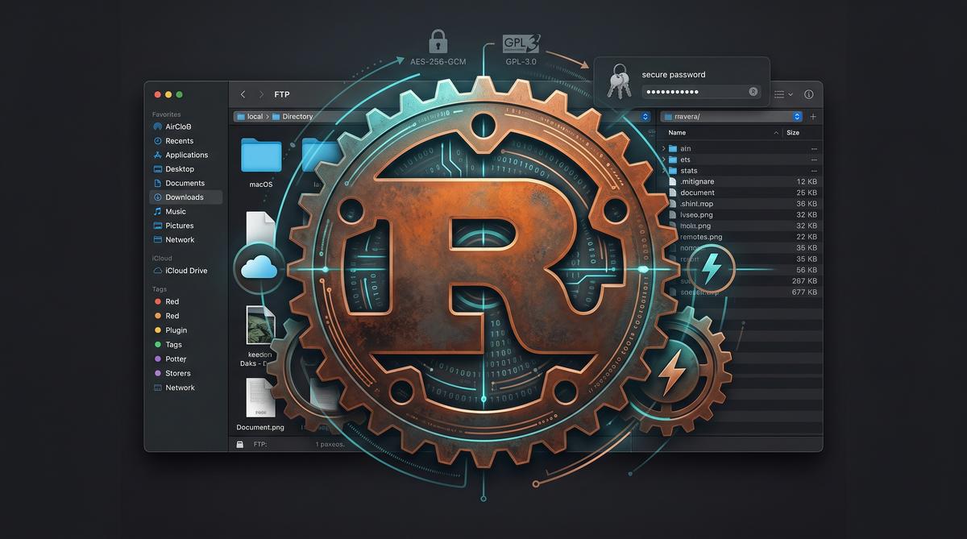Click the 12 KB size cell
967x539 pixels.
pos(807,182)
